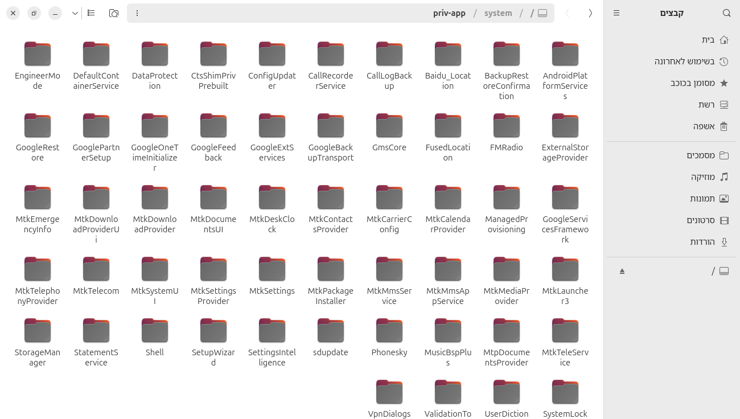
Task: Select the EngineerMode folder
Action: tap(38, 66)
